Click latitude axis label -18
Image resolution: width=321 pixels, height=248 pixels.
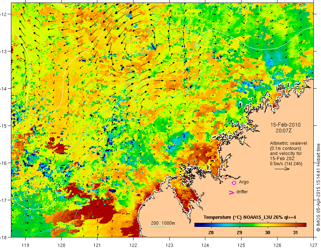4,237
